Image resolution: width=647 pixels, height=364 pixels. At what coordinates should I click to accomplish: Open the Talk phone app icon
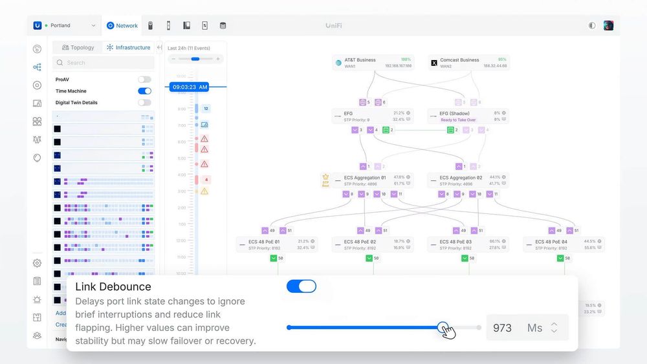pyautogui.click(x=186, y=26)
